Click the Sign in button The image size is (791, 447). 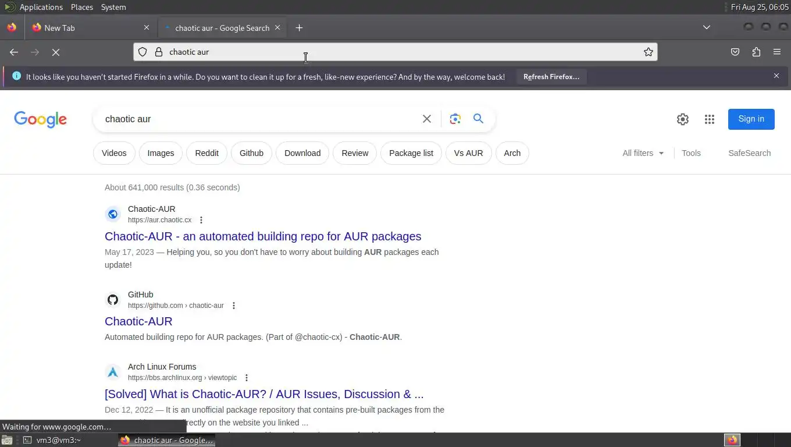[x=751, y=119]
